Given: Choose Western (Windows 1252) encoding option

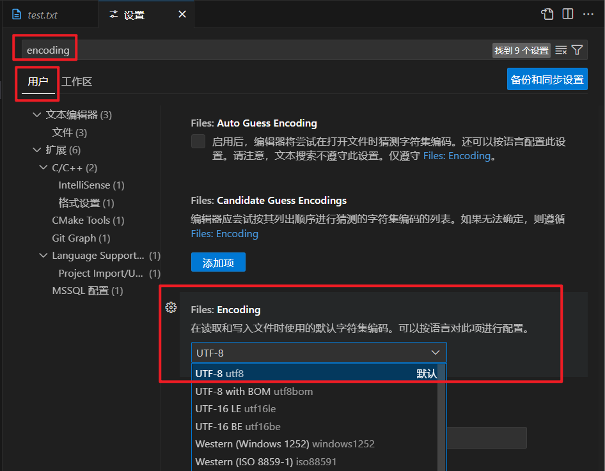Looking at the screenshot, I should [285, 444].
